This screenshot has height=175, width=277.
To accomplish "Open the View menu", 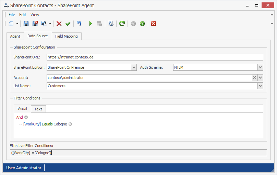I will click(x=35, y=15).
